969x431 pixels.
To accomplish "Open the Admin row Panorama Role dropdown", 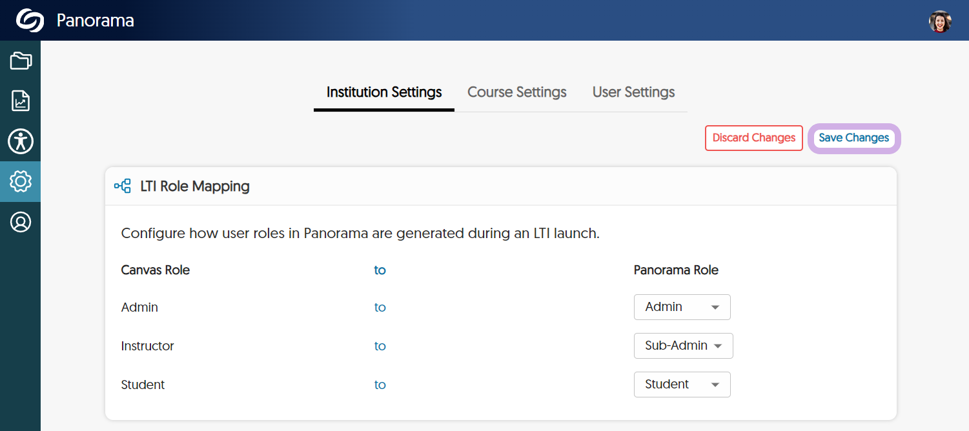I will [x=682, y=307].
